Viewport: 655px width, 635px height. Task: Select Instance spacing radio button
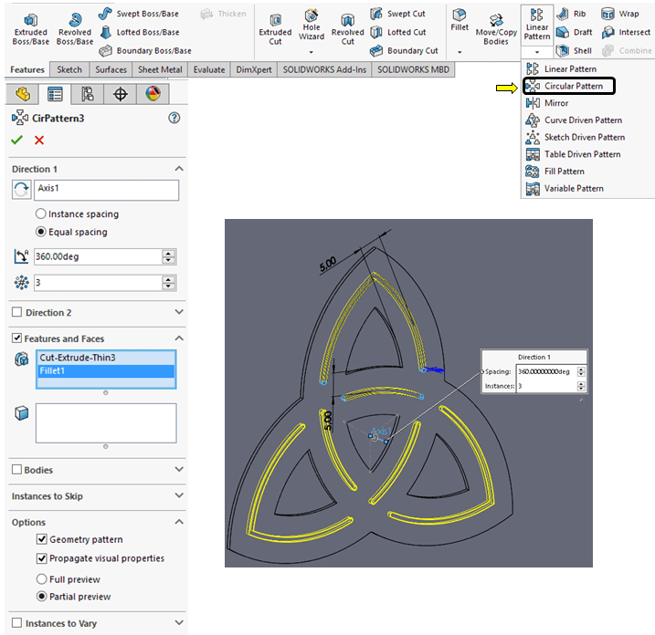pos(41,213)
